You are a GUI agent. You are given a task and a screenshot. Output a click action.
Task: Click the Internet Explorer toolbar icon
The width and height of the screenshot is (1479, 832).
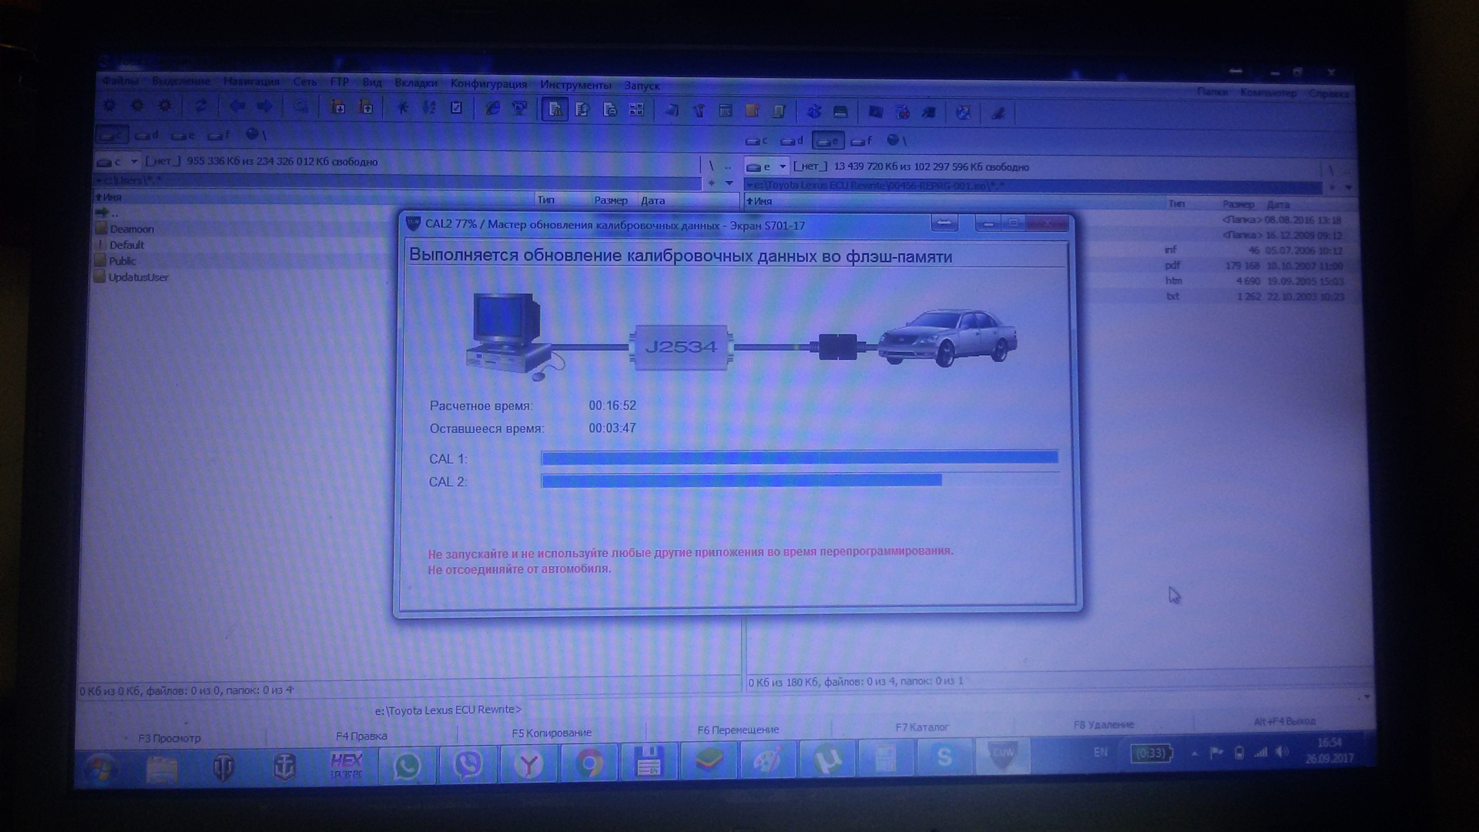tap(492, 109)
